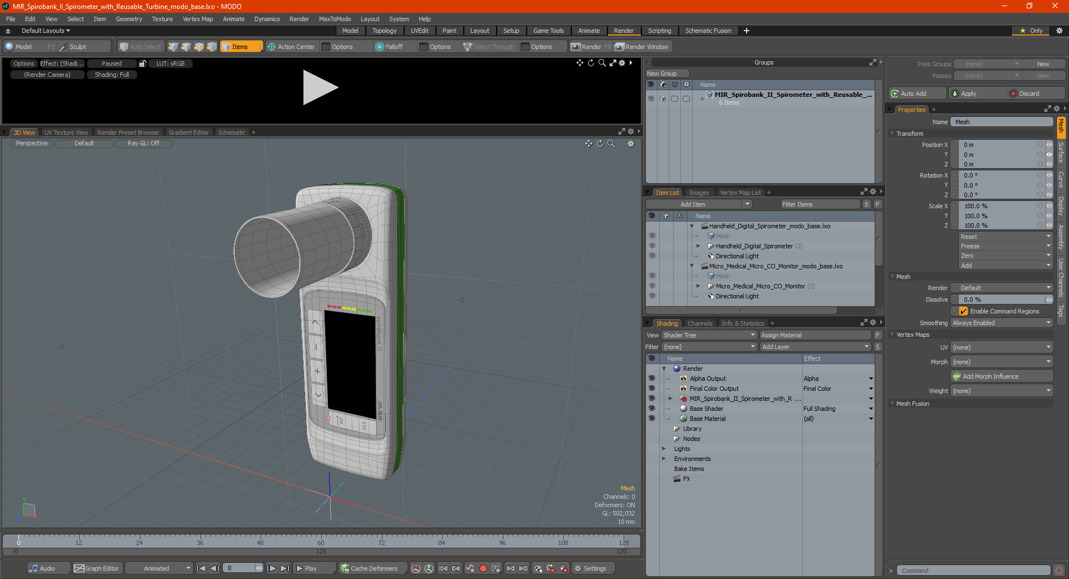Click the 3D viewport zoom magnifier
The image size is (1069, 579).
611,144
